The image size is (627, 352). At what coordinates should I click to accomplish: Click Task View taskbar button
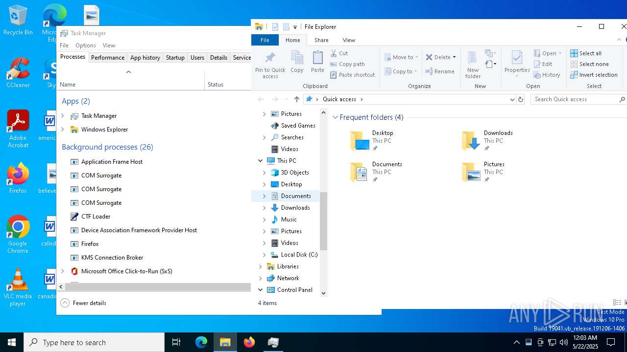point(176,342)
